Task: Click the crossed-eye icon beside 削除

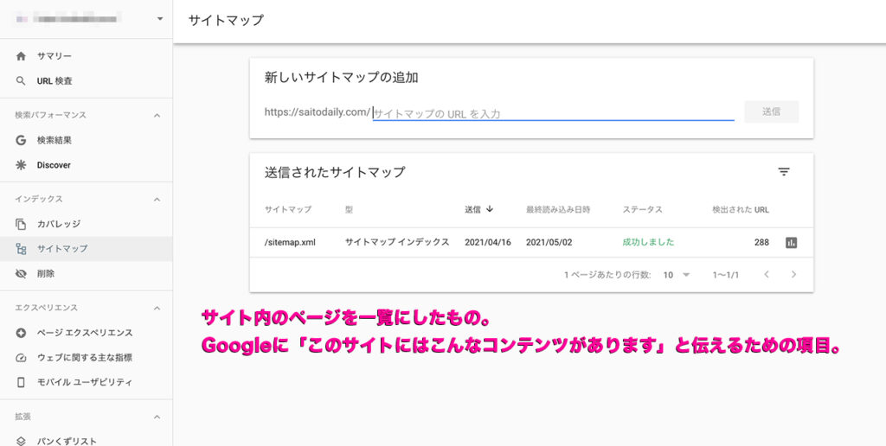Action: pyautogui.click(x=21, y=274)
